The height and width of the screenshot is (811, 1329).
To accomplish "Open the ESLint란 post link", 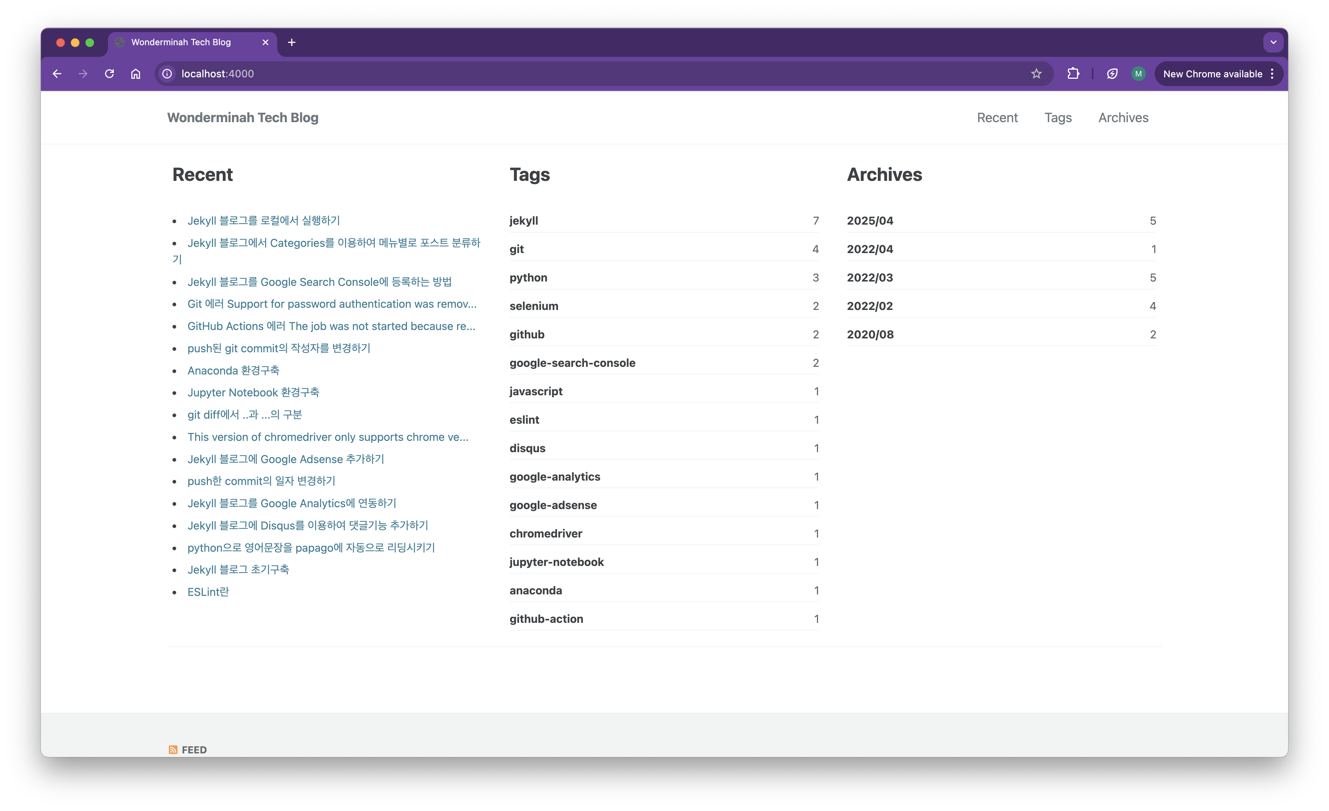I will pos(208,591).
